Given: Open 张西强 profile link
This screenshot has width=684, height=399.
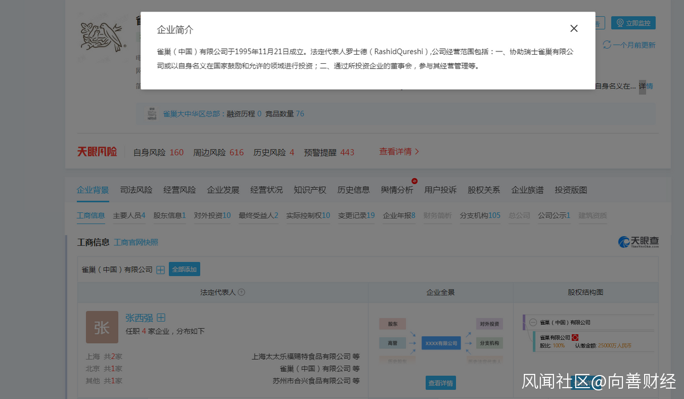Looking at the screenshot, I should tap(139, 318).
